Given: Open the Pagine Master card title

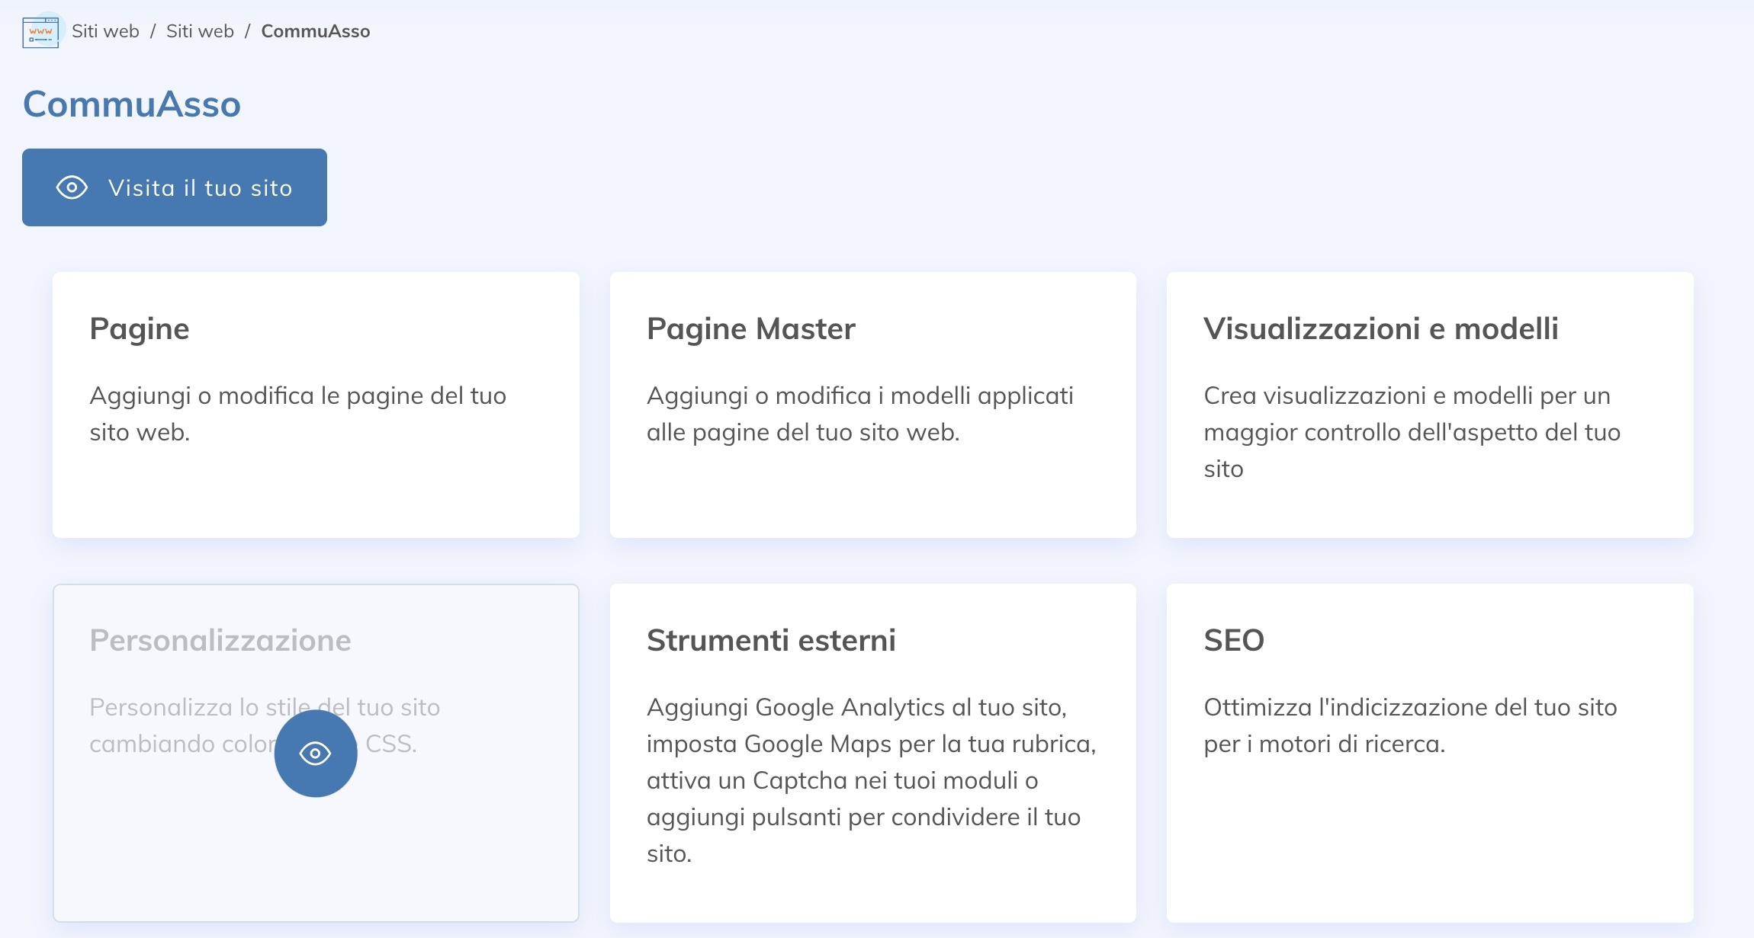Looking at the screenshot, I should 750,329.
